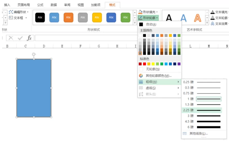Switch to the 加载项 ribbon tab
This screenshot has height=143, width=229.
[x=96, y=5]
